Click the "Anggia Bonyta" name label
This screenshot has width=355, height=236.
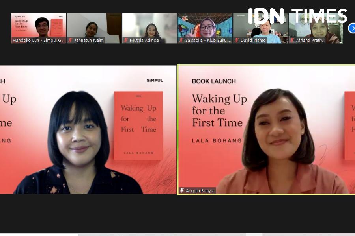(x=200, y=191)
